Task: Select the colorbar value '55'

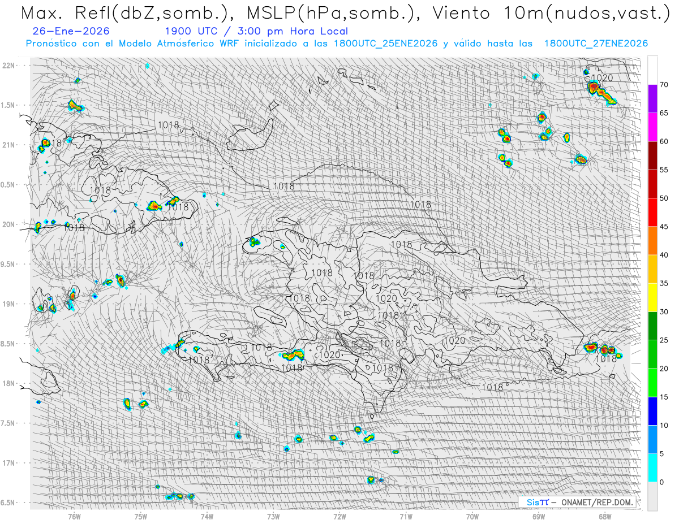Action: (664, 170)
